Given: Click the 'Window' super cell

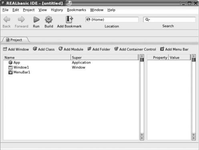Looking at the screenshot, I should [78, 67].
